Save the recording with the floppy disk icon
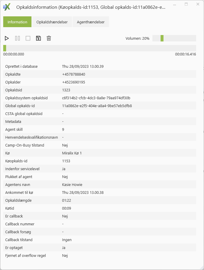 pos(38,38)
